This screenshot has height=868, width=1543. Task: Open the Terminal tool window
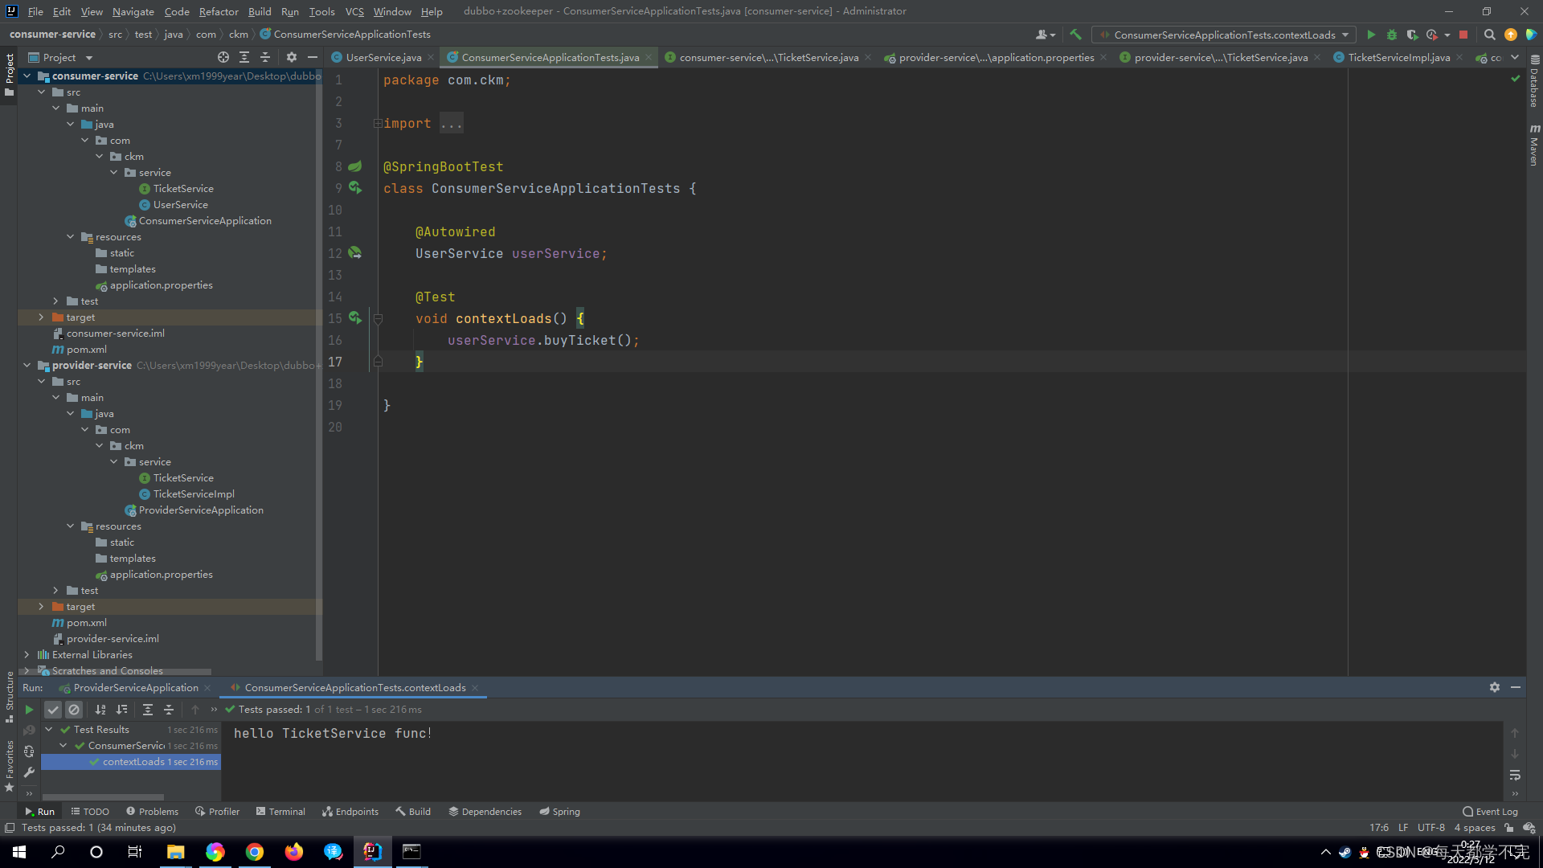click(x=280, y=812)
